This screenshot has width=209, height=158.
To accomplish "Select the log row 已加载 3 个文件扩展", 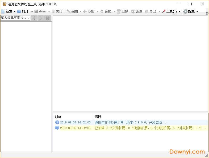I will tap(131, 128).
